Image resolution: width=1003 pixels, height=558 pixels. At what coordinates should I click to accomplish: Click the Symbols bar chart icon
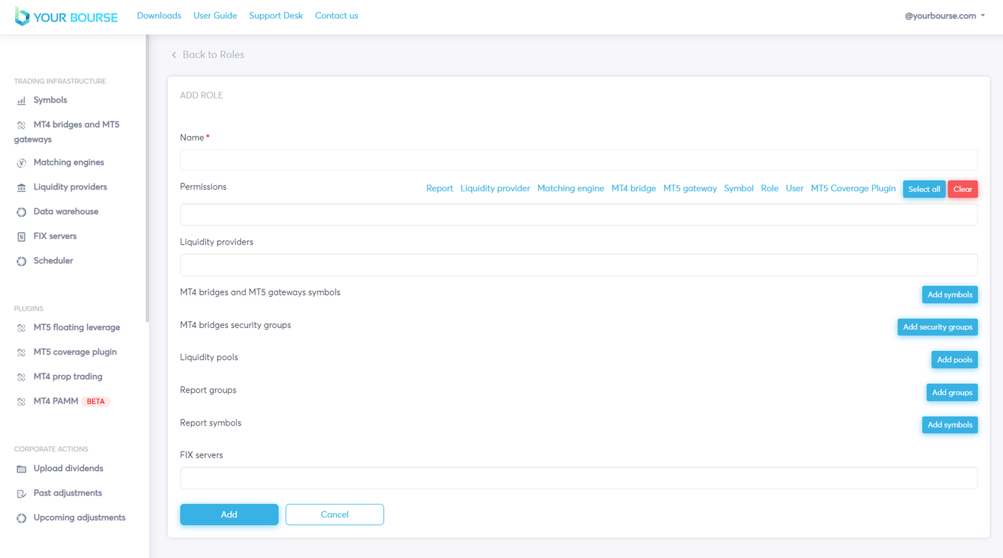tap(22, 101)
